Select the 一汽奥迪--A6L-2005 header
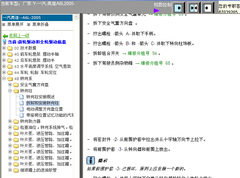 coord(37,18)
